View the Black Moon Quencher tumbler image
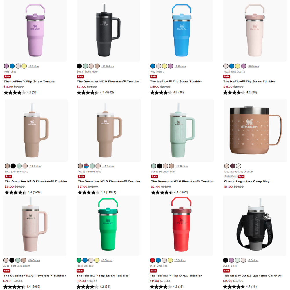This screenshot has height=290, width=290. point(108,31)
